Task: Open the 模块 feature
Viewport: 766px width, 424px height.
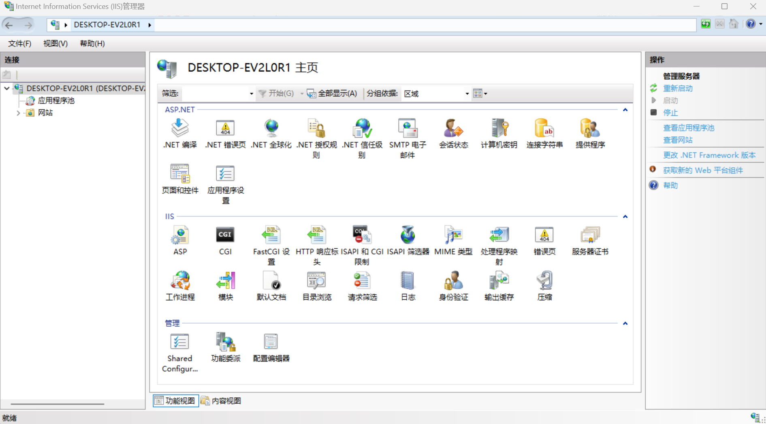Action: pos(225,286)
